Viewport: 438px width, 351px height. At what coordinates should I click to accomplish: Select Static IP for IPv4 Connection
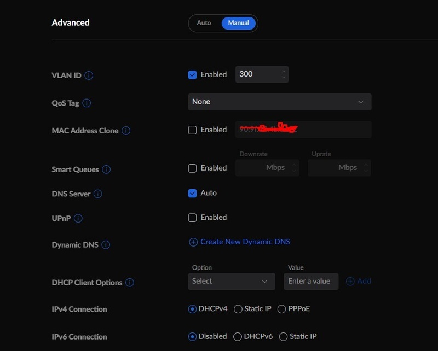click(x=238, y=309)
